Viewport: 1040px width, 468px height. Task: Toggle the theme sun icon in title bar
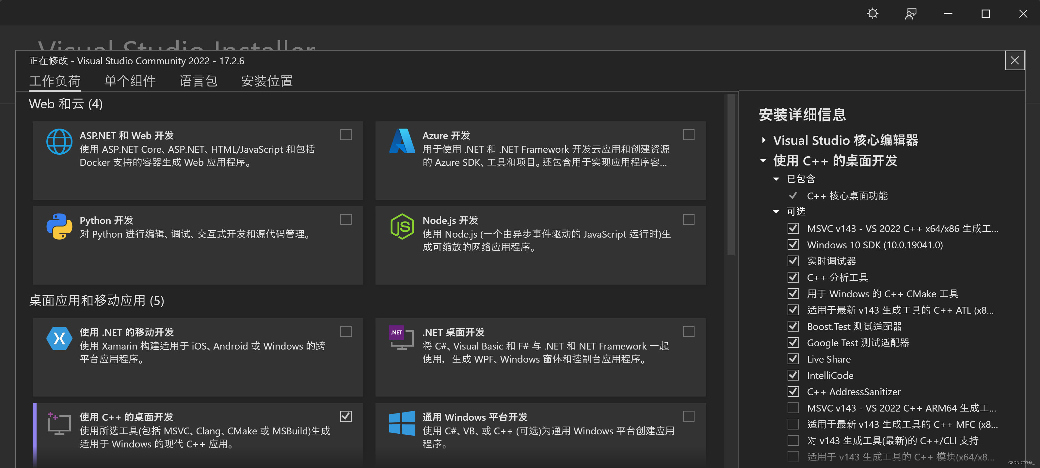point(872,14)
